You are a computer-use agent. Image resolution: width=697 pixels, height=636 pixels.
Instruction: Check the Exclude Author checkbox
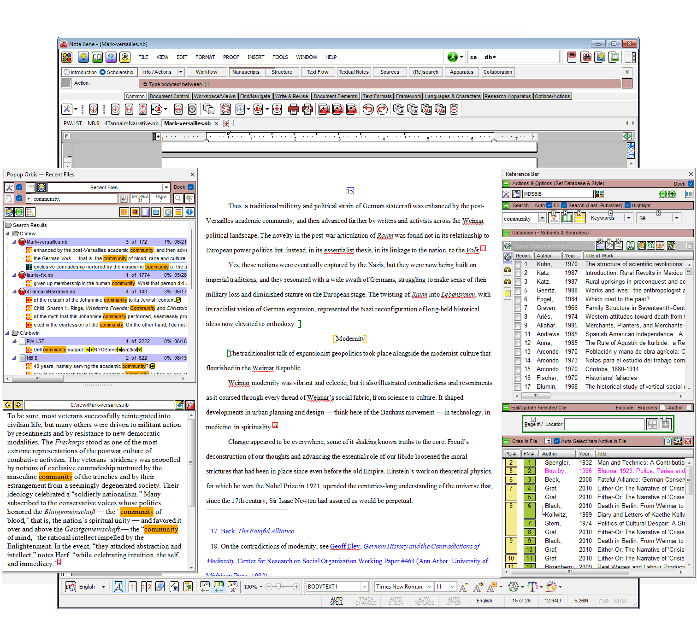click(x=689, y=408)
